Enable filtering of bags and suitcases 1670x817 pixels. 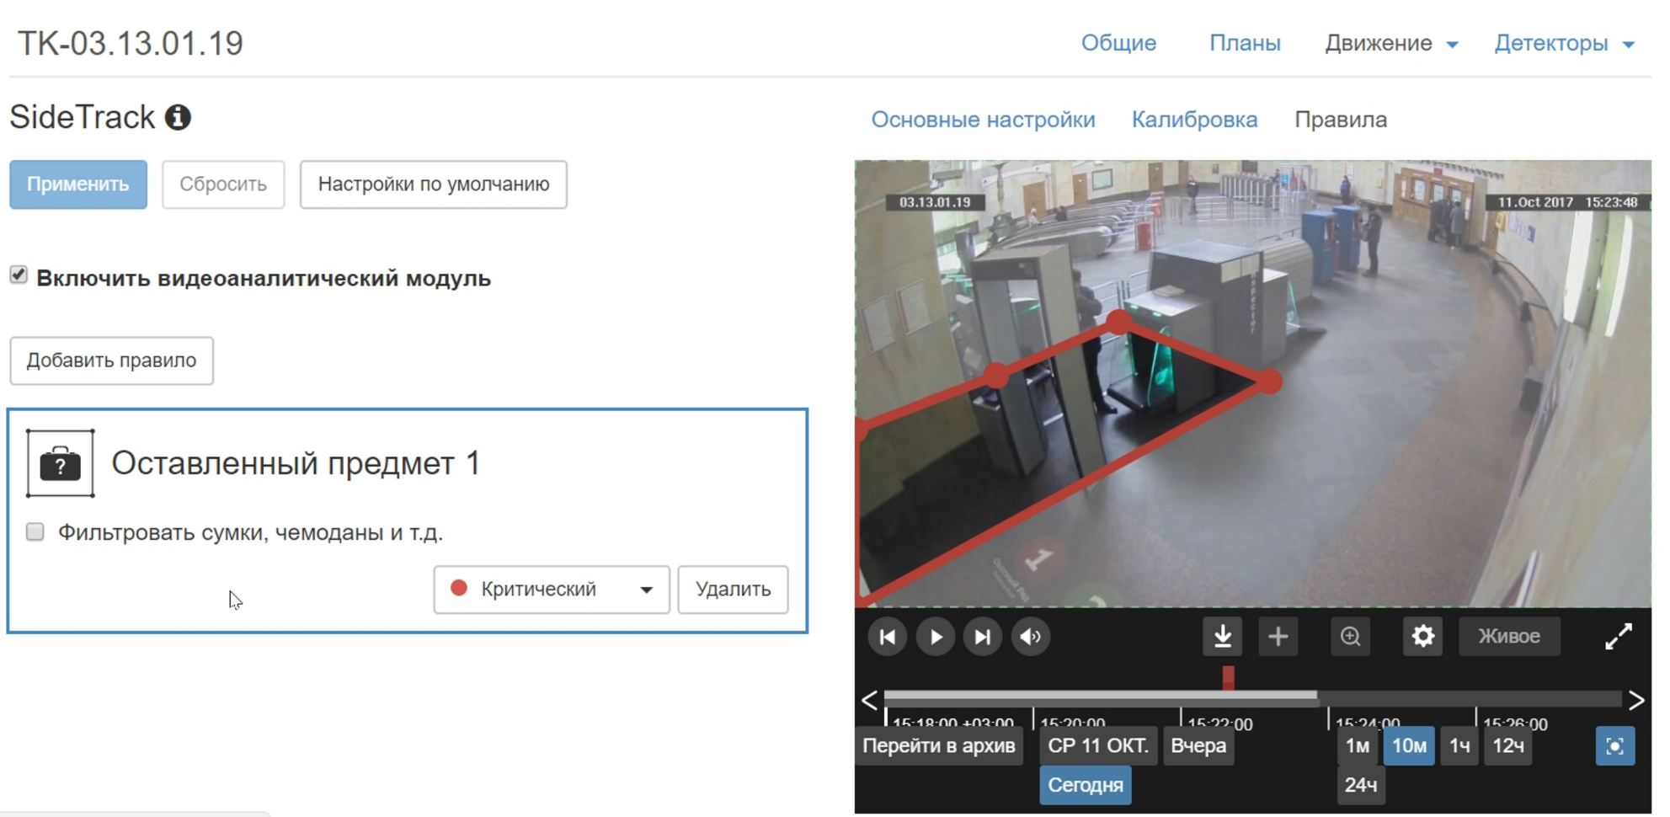pos(35,531)
